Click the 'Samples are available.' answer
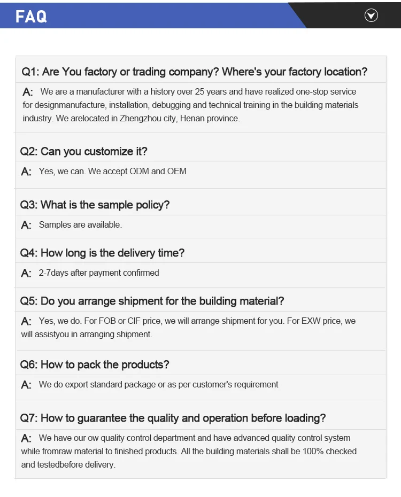This screenshot has width=401, height=497. pos(80,225)
